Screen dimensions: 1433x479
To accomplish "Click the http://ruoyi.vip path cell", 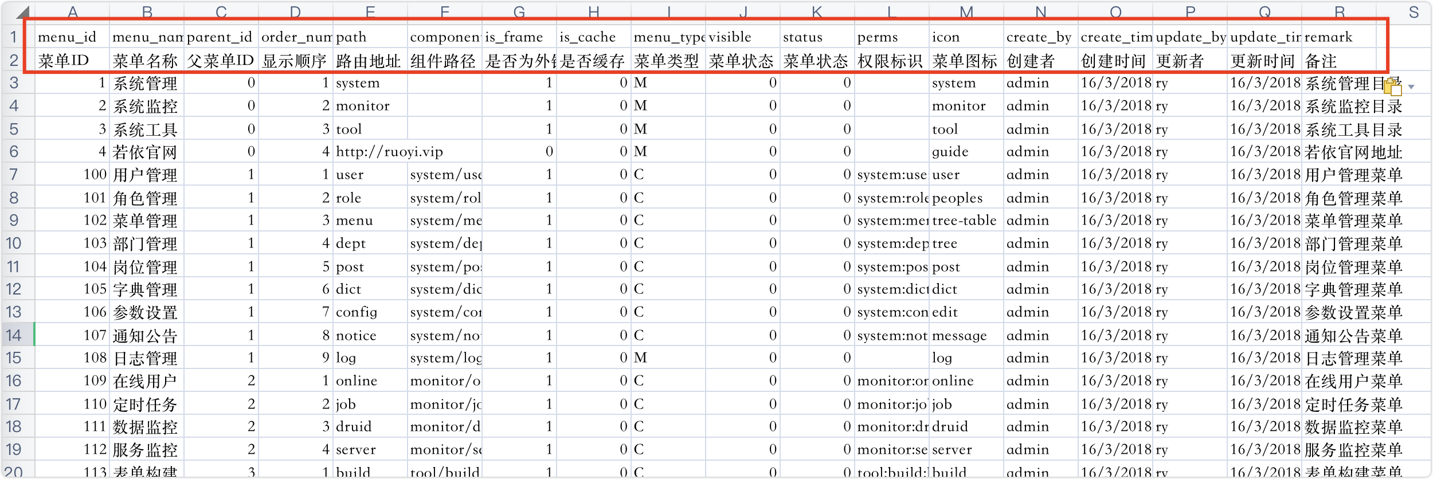I will (x=390, y=151).
